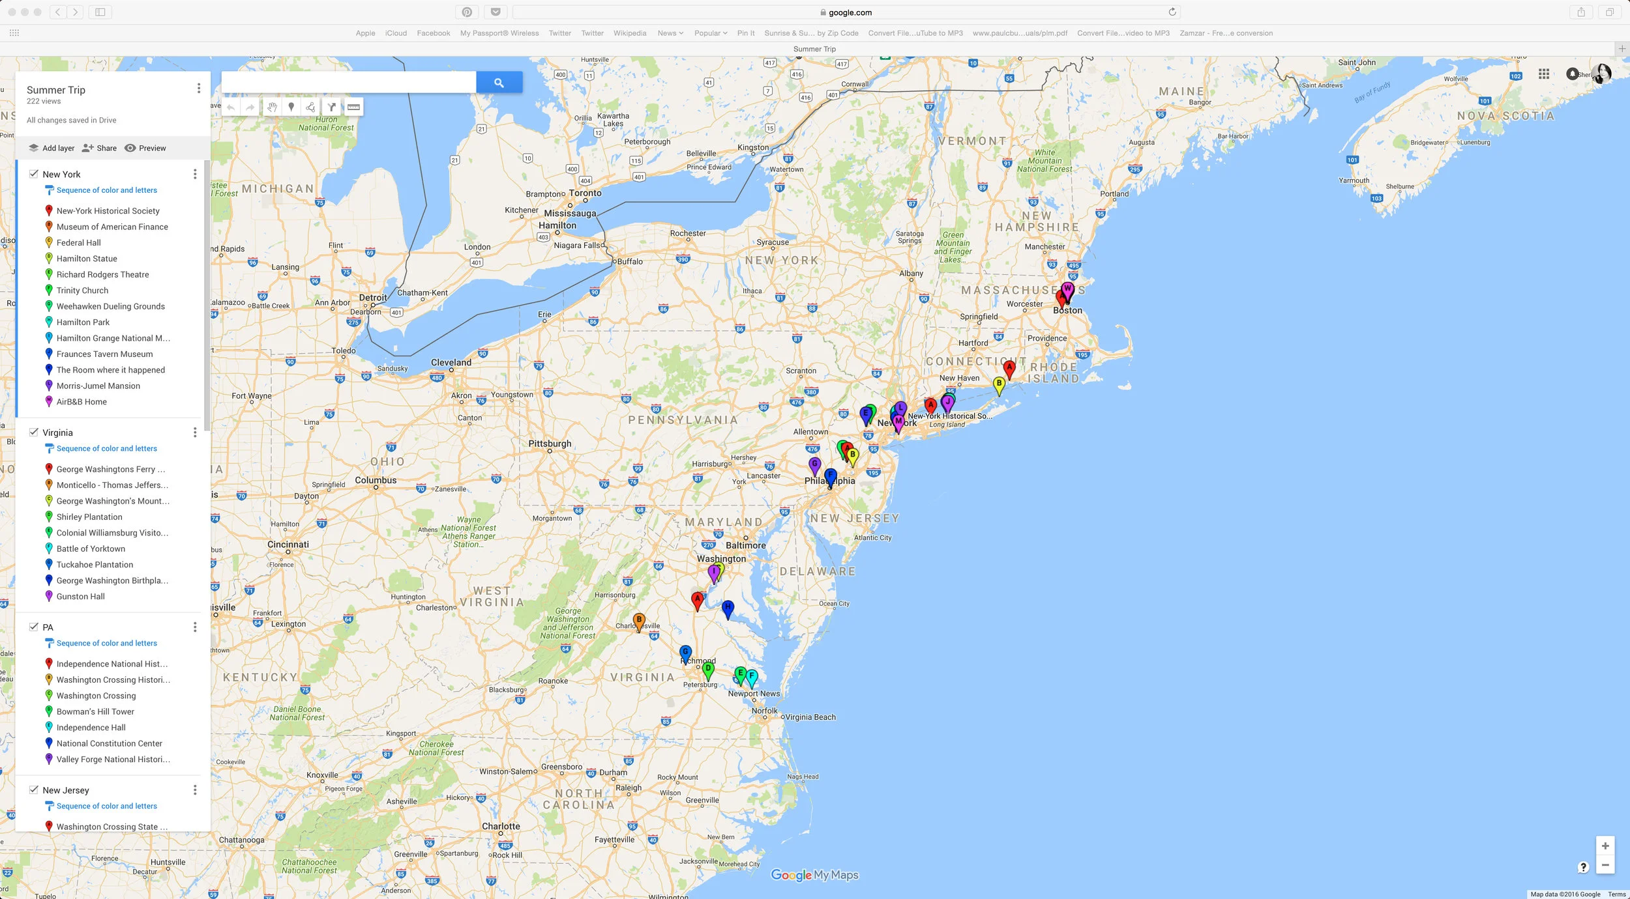The width and height of the screenshot is (1630, 899).
Task: Click the blue map search button
Action: click(x=499, y=83)
